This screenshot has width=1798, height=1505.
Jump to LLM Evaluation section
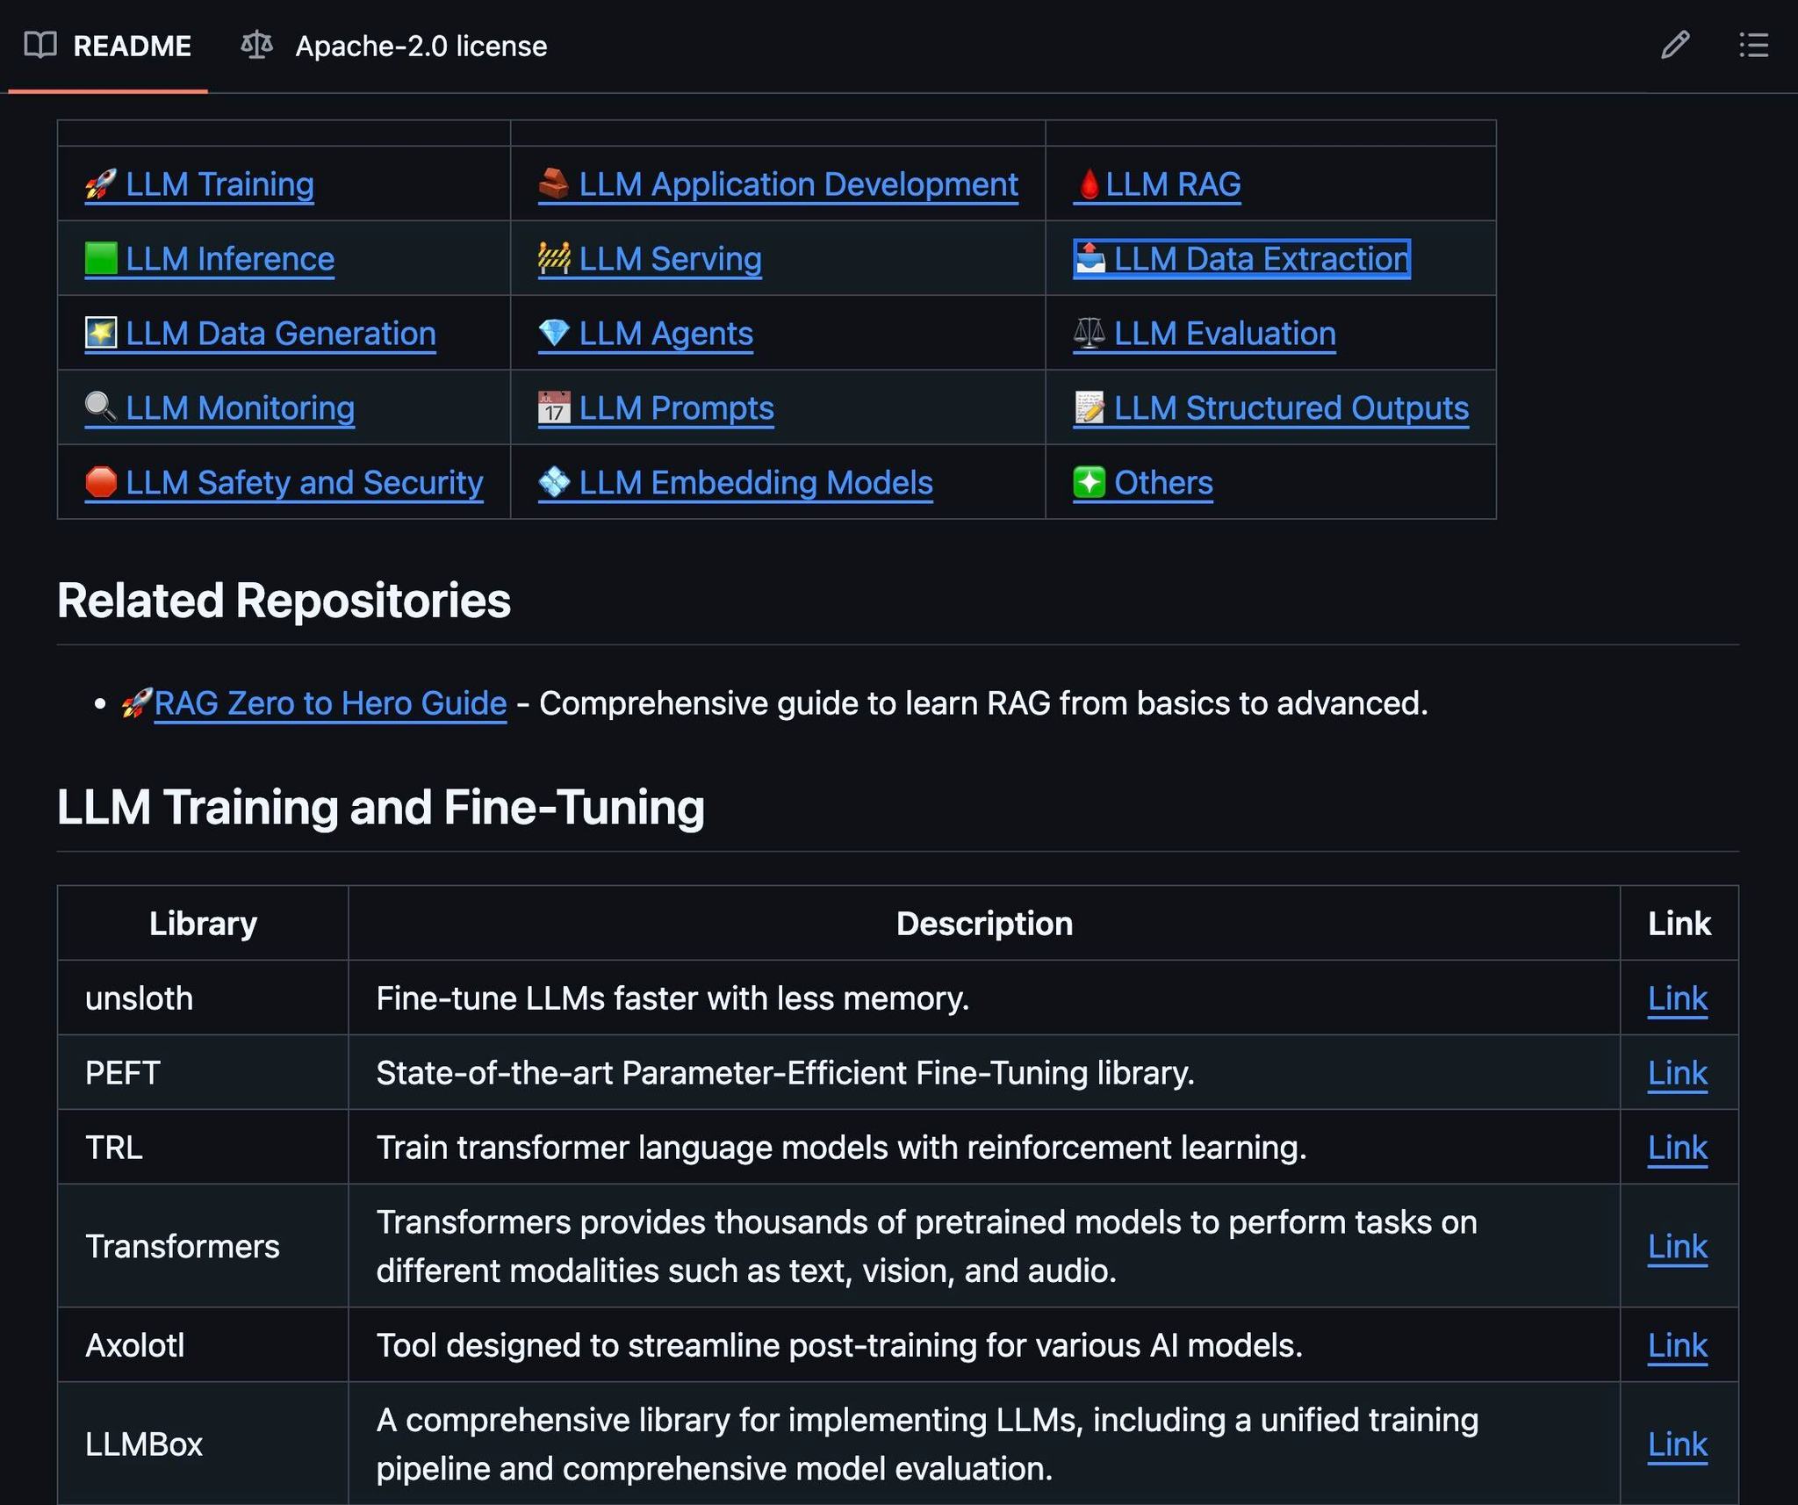click(x=1205, y=334)
